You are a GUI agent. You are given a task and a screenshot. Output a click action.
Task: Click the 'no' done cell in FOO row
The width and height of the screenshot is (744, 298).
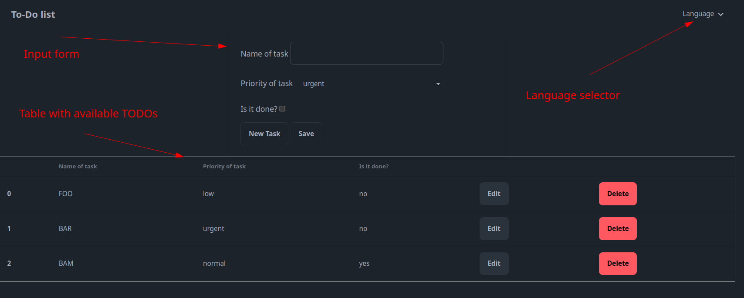coord(363,194)
